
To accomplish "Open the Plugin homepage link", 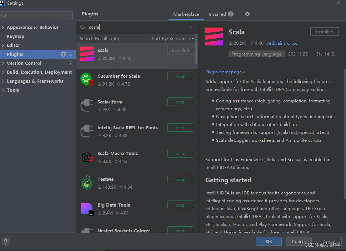I will [x=225, y=72].
